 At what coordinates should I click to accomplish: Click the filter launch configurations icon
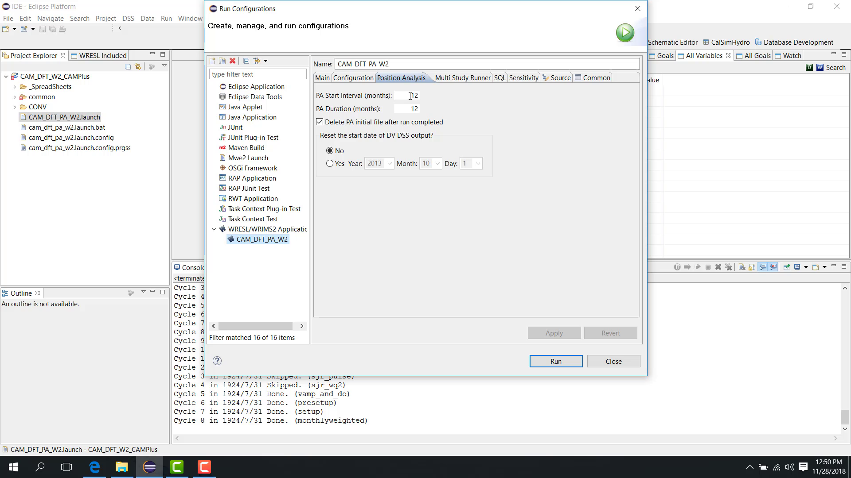coord(256,61)
